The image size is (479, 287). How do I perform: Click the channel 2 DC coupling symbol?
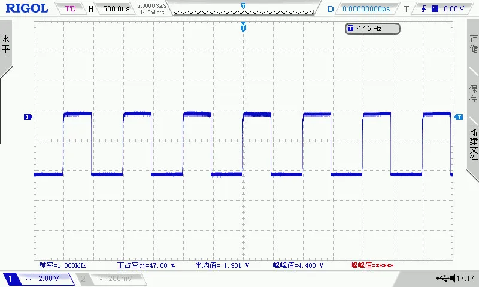click(x=99, y=278)
